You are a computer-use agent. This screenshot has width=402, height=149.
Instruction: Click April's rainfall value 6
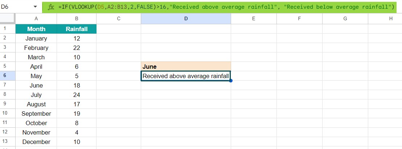click(77, 67)
